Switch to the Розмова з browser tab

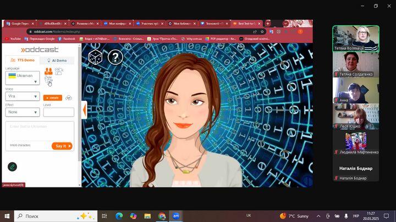pyautogui.click(x=85, y=24)
